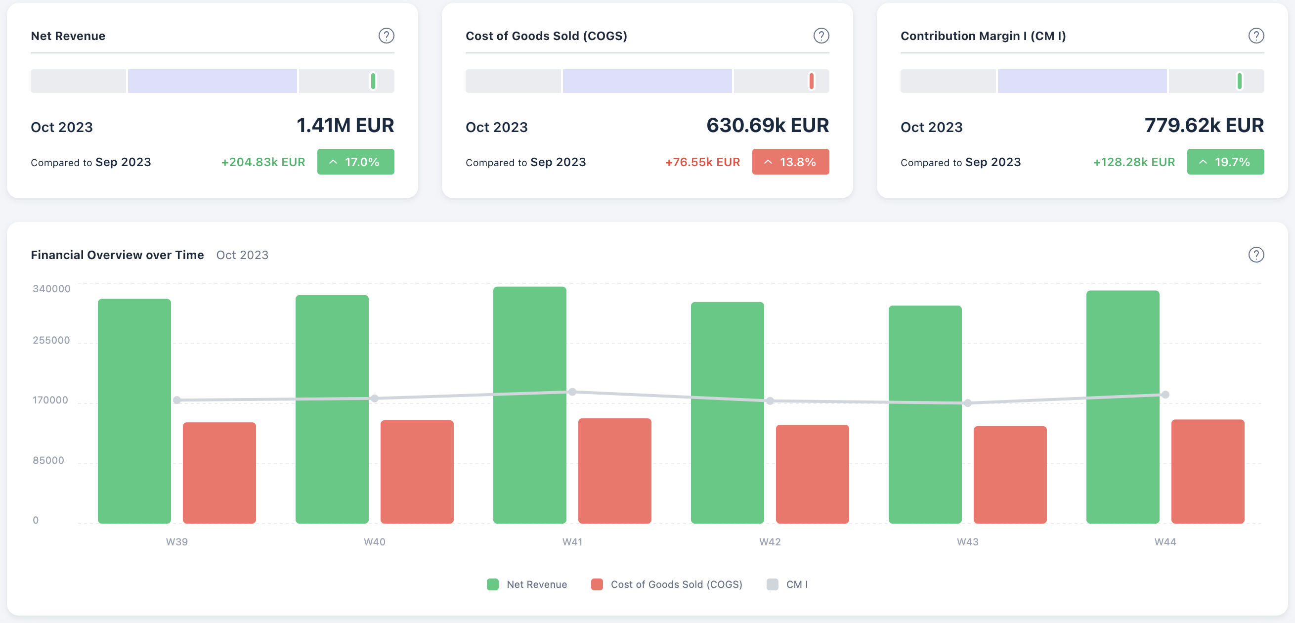Open help icon on COGS card
Image resolution: width=1295 pixels, height=623 pixels.
click(x=821, y=36)
